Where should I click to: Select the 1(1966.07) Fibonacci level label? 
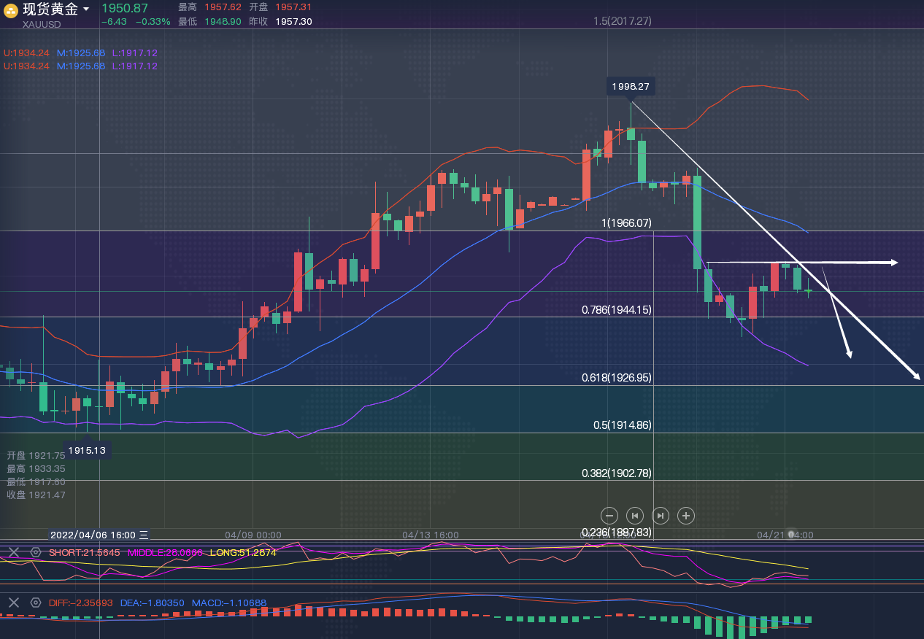(x=626, y=223)
